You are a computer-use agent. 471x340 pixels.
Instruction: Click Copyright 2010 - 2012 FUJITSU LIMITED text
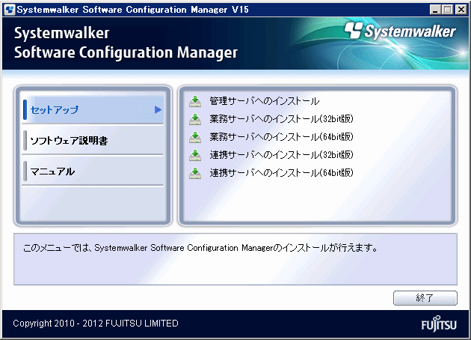click(x=96, y=324)
